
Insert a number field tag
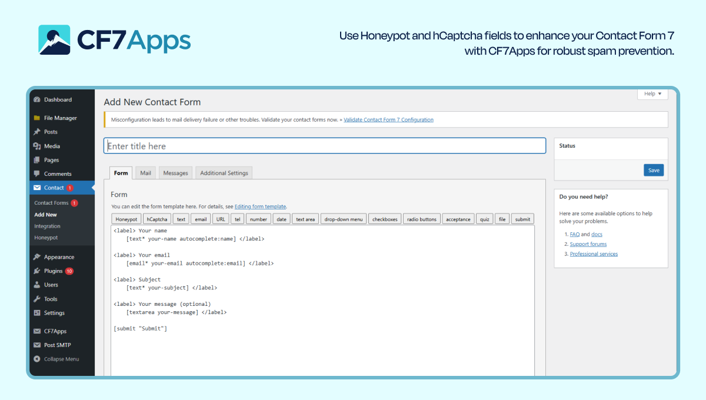(258, 219)
